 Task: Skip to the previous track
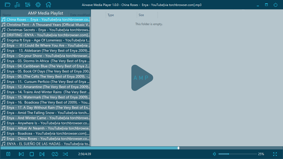(21, 154)
